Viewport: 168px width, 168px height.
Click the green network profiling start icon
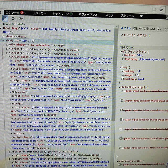pyautogui.click(x=71, y=14)
